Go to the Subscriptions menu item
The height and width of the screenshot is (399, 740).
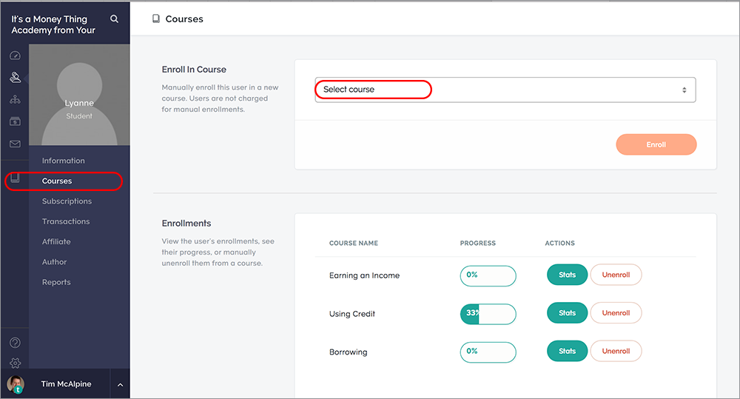point(67,201)
